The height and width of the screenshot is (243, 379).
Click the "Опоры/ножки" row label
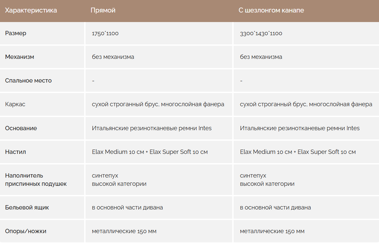click(26, 231)
